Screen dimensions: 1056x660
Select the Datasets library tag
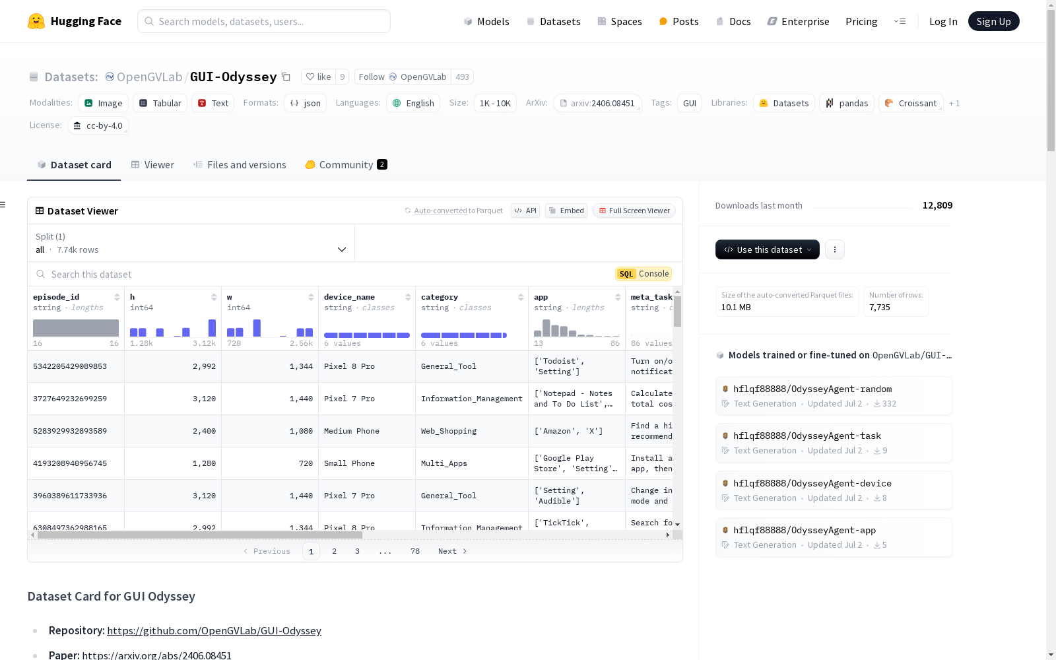[x=783, y=103]
